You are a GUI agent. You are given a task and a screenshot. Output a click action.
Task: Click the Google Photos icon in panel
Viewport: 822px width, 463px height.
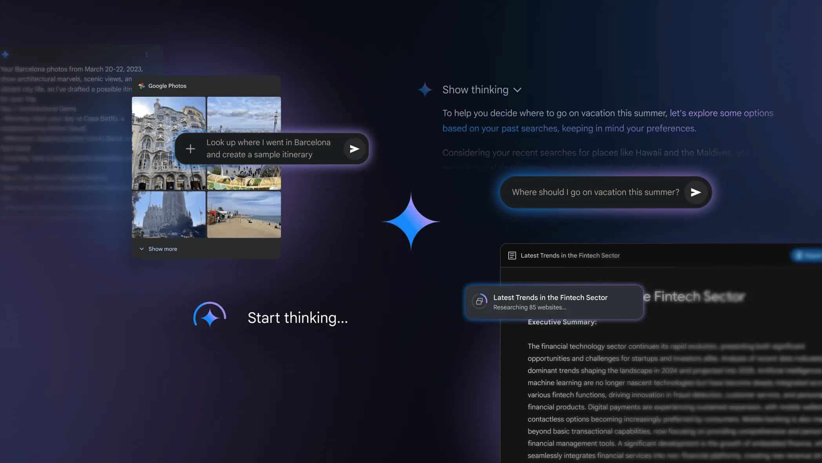coord(141,86)
